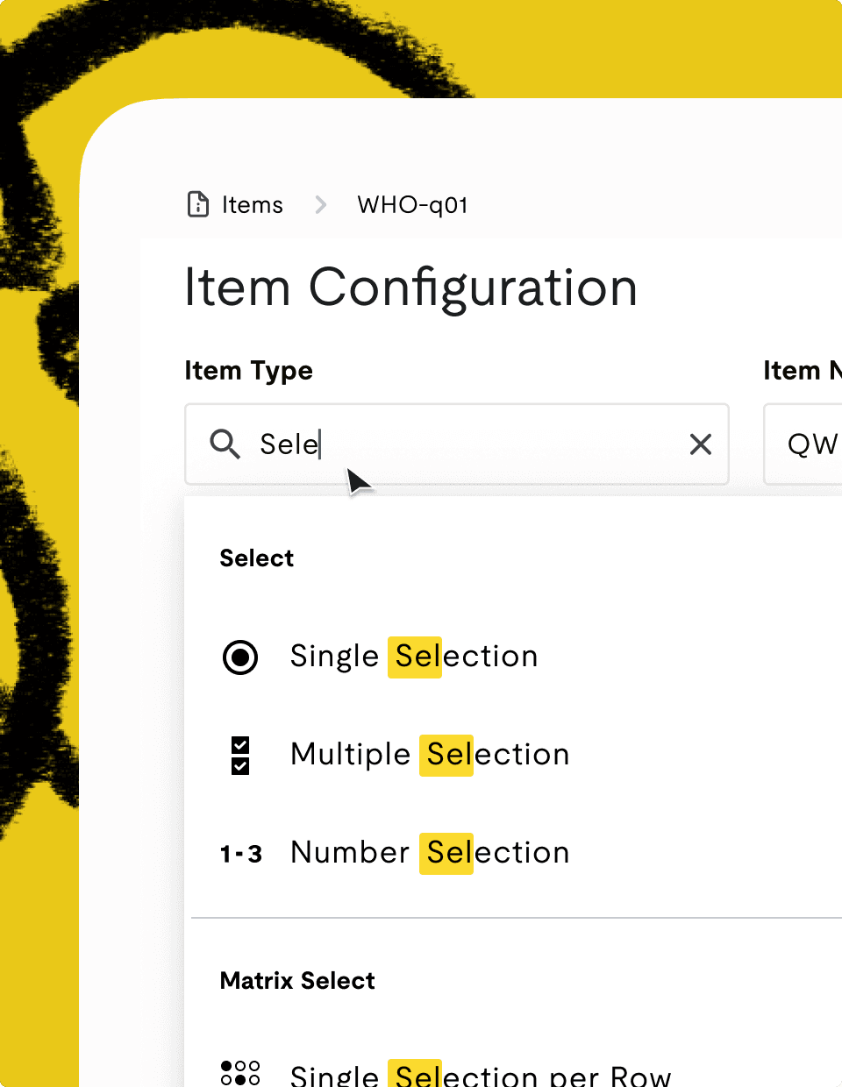842x1087 pixels.
Task: Click the breadcrumb chevron separator
Action: click(321, 205)
